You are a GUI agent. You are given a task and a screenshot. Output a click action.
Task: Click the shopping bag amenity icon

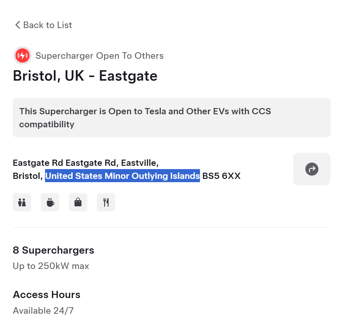point(78,202)
